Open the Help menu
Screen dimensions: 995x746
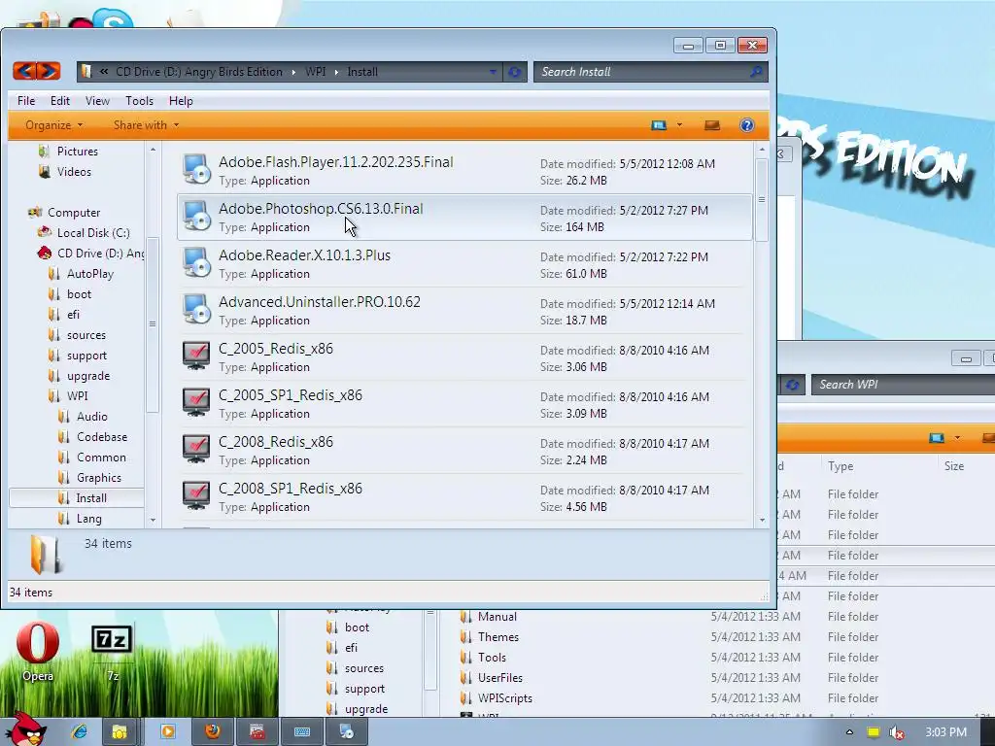click(181, 101)
